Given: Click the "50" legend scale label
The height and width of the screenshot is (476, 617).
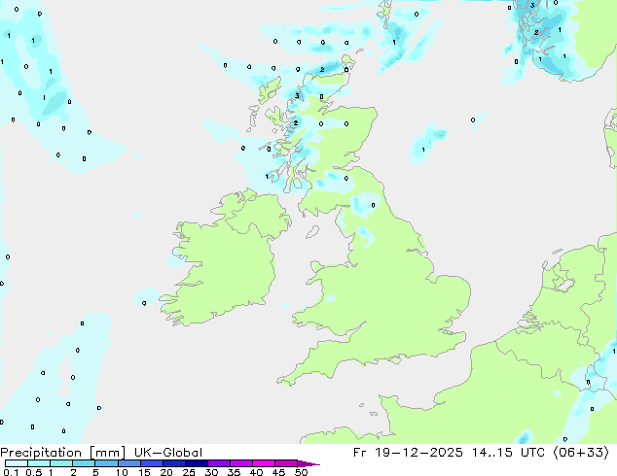Looking at the screenshot, I should click(301, 472).
